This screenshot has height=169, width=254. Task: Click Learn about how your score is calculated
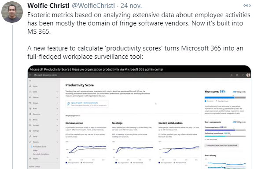coord(221,146)
